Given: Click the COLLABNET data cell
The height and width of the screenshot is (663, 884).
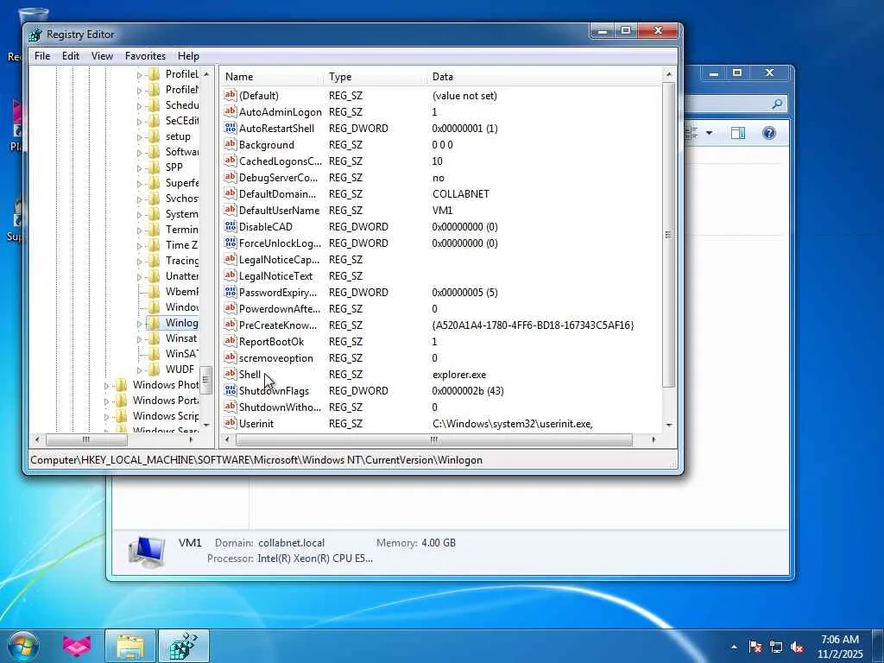Looking at the screenshot, I should tap(461, 194).
